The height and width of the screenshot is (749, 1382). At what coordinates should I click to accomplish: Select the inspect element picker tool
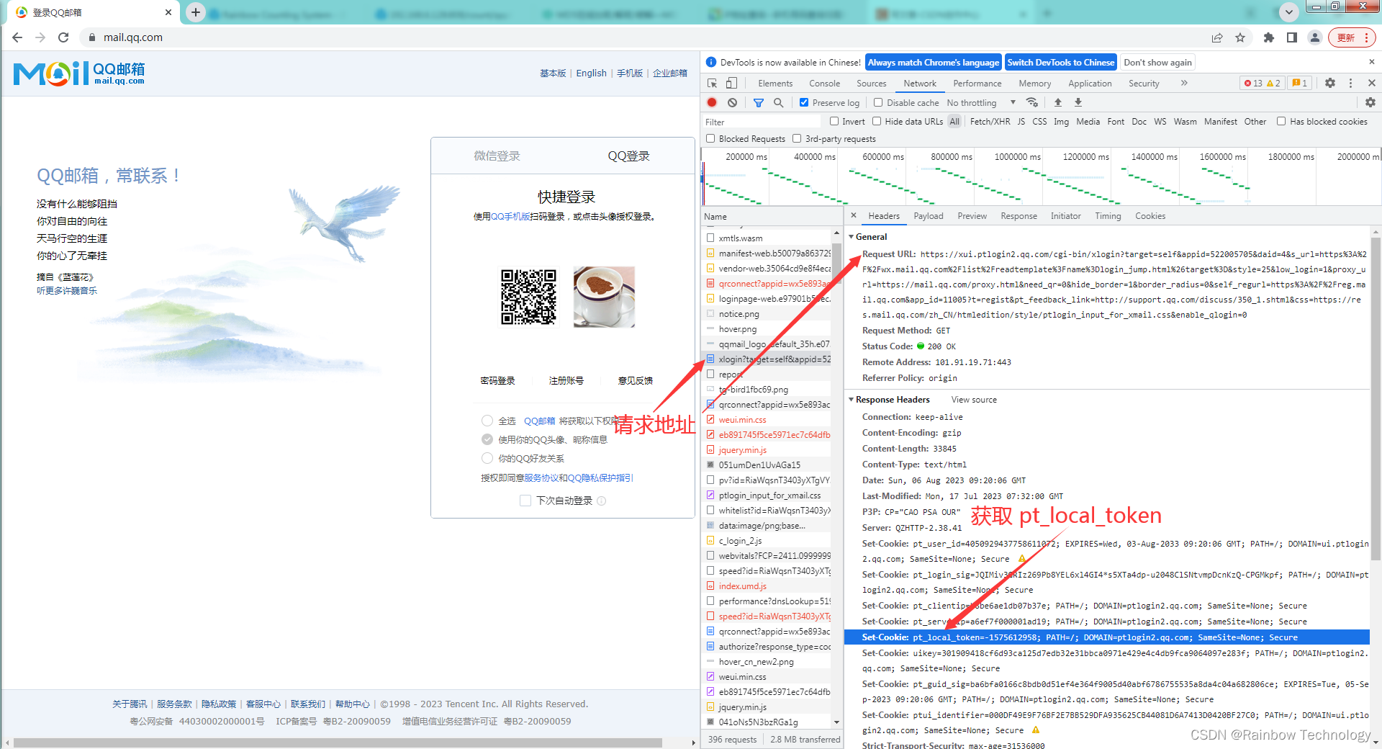coord(712,83)
